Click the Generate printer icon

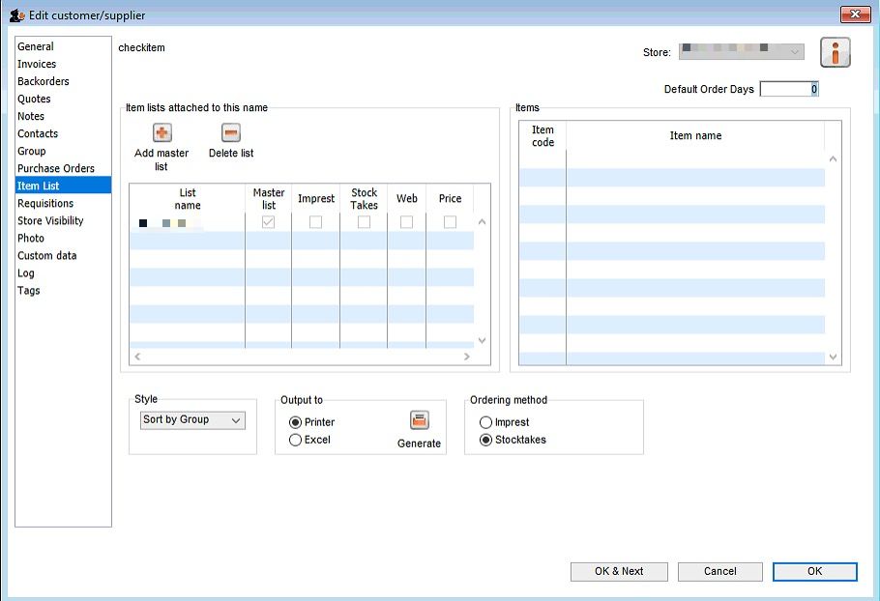pyautogui.click(x=419, y=420)
